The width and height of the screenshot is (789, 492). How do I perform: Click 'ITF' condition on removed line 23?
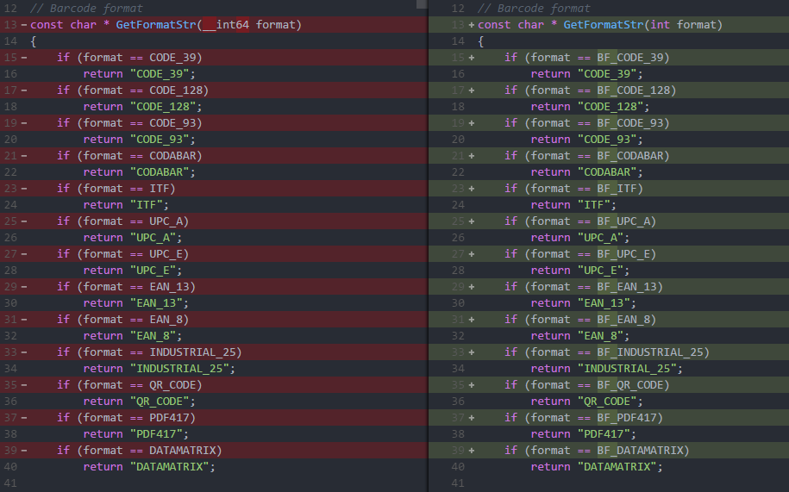160,188
